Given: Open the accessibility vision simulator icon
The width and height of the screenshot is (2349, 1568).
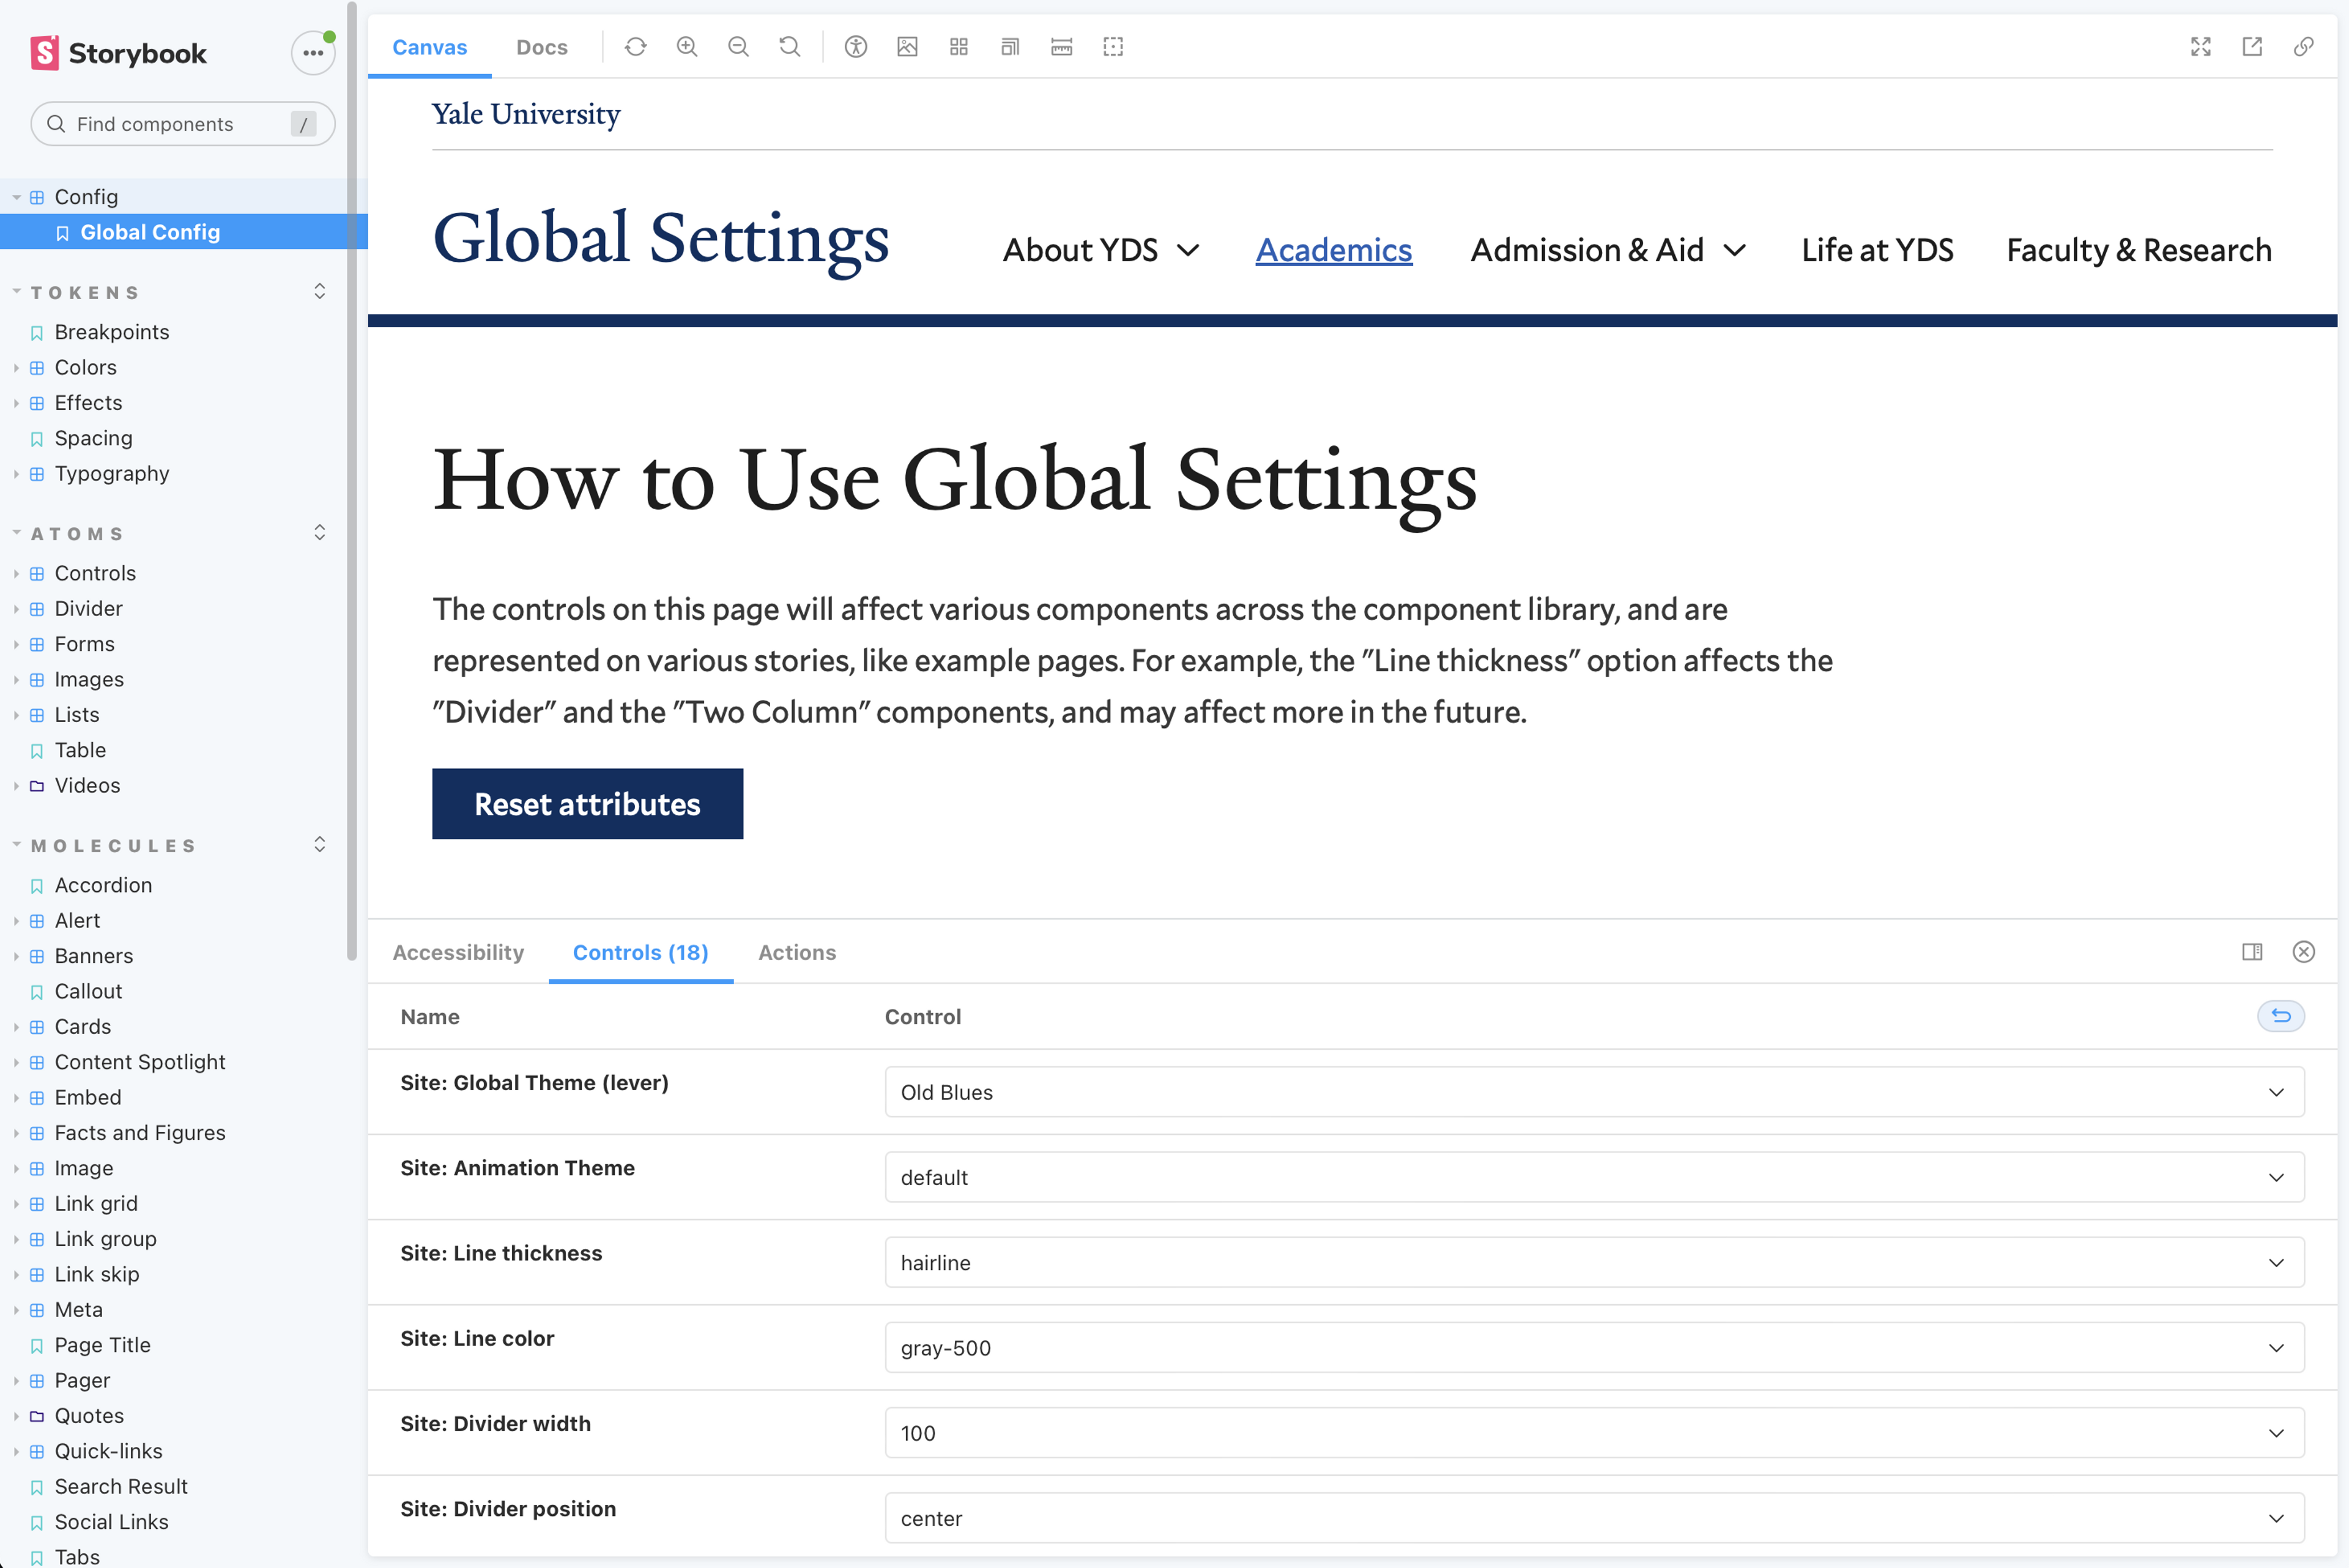Looking at the screenshot, I should click(856, 47).
